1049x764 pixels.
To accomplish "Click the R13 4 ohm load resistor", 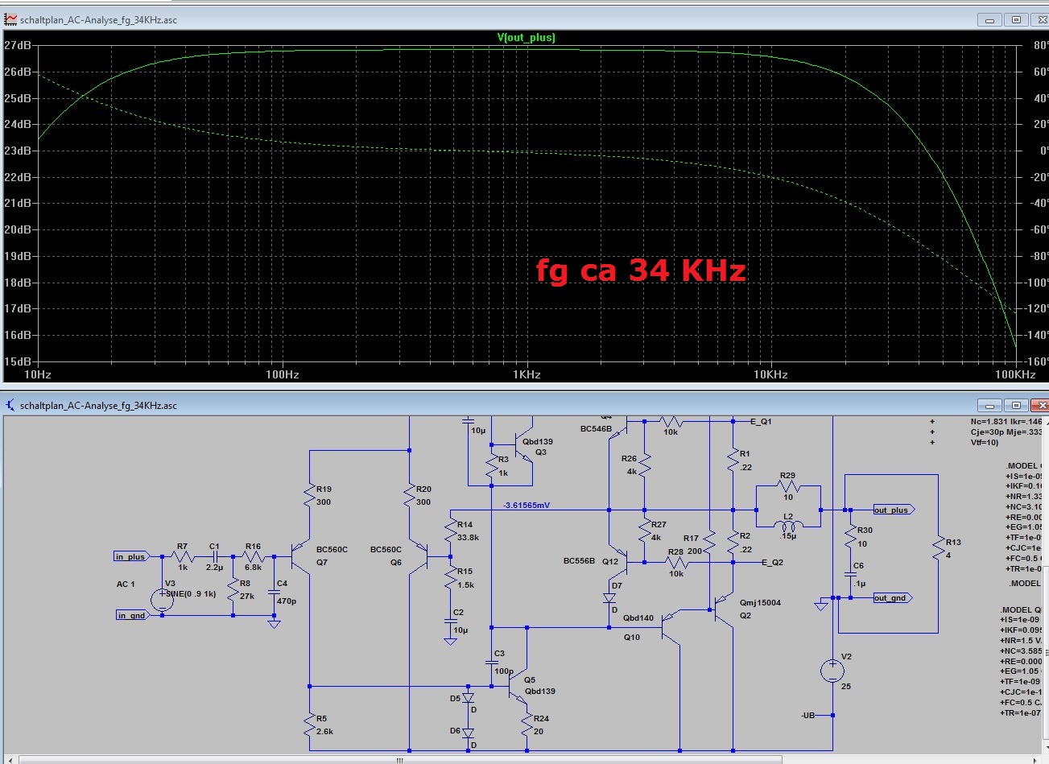I will pyautogui.click(x=938, y=549).
